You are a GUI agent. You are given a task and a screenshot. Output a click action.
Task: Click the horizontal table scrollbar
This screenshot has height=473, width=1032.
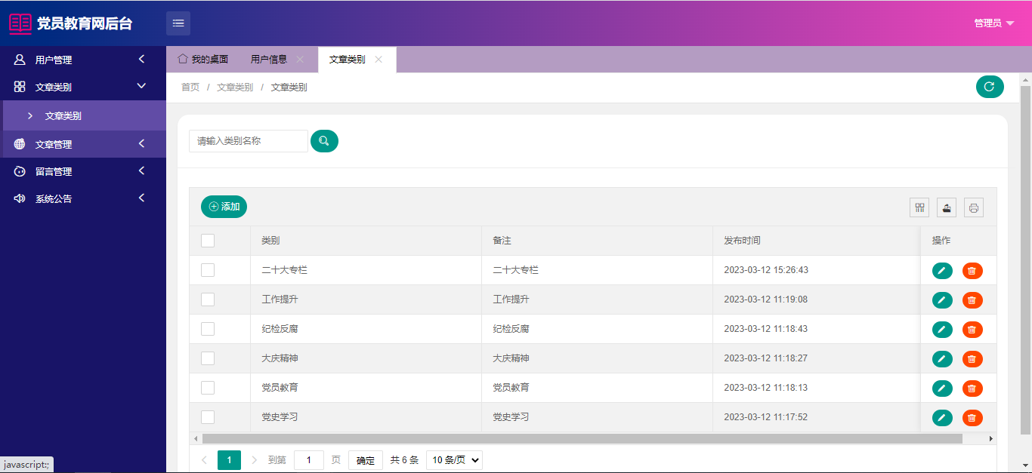(582, 438)
